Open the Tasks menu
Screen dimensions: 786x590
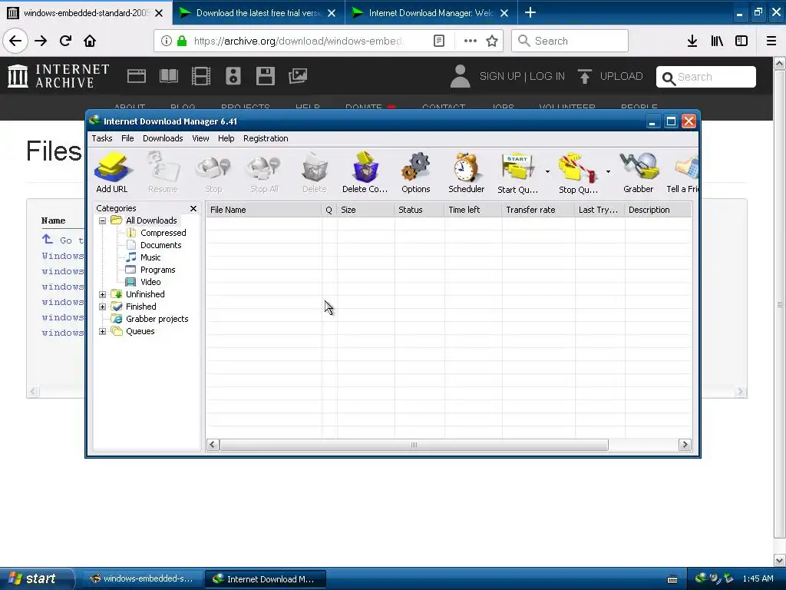pyautogui.click(x=102, y=138)
